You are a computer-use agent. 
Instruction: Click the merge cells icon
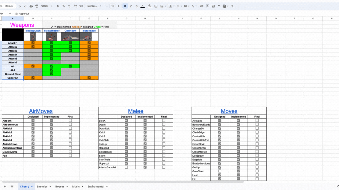pyautogui.click(x=162, y=6)
